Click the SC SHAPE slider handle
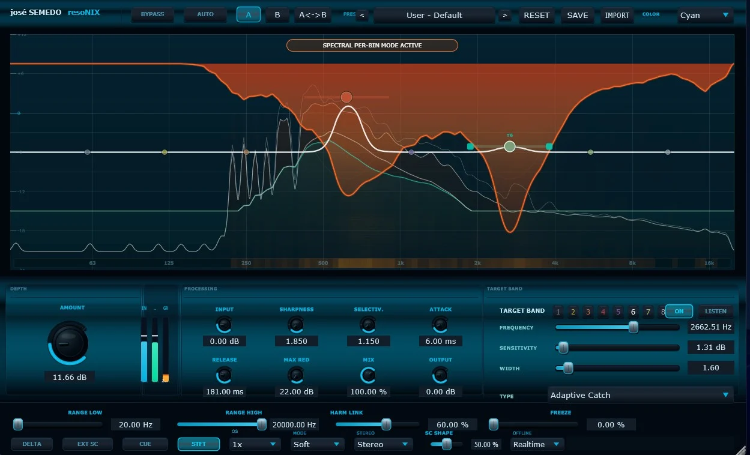This screenshot has height=455, width=750. (x=446, y=444)
